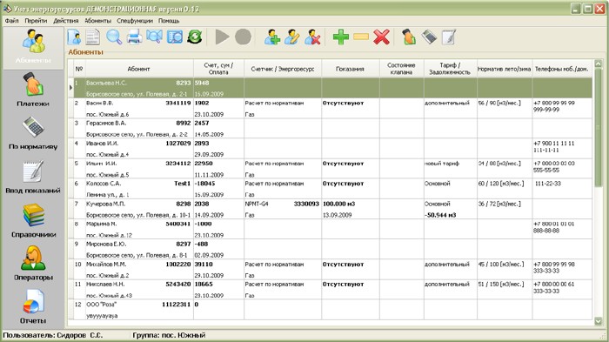Click the document list toolbar icon
Image resolution: width=609 pixels, height=342 pixels.
click(93, 37)
